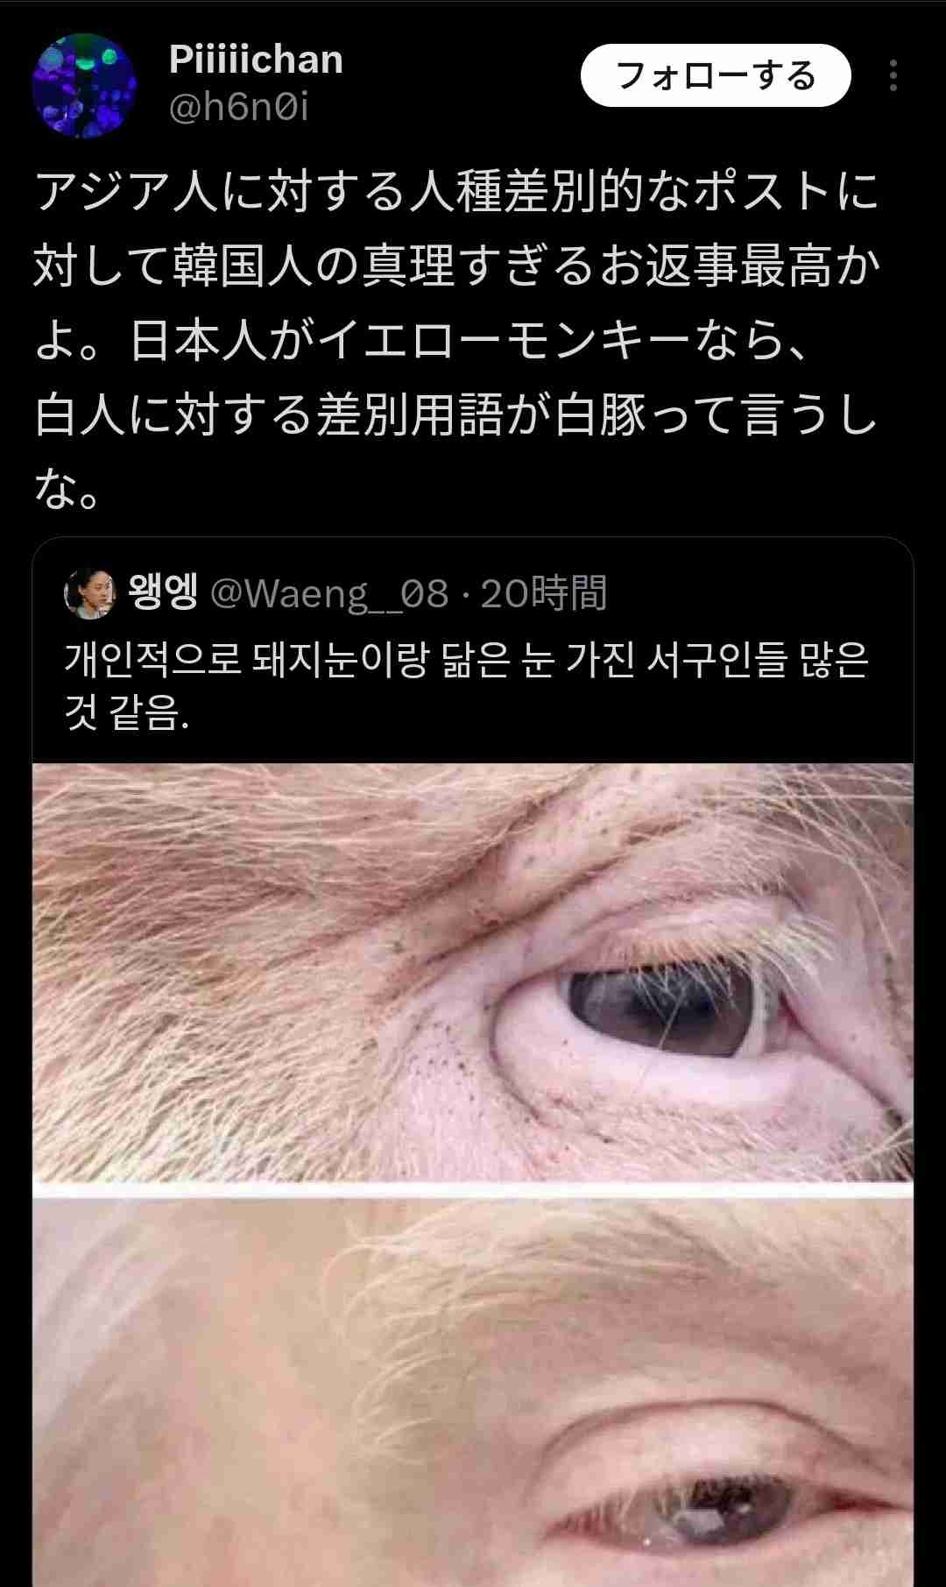This screenshot has height=1587, width=946.
Task: Open the @h6n0i handle
Action: (238, 107)
